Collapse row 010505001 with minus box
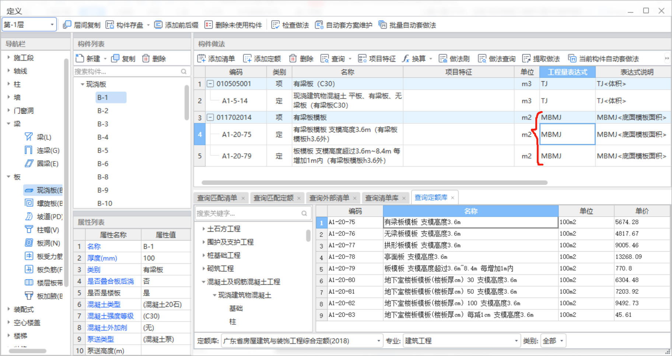The width and height of the screenshot is (672, 356). (x=210, y=84)
